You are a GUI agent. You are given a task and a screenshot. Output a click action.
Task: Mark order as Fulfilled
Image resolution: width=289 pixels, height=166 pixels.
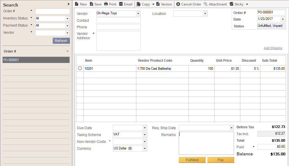(x=192, y=160)
